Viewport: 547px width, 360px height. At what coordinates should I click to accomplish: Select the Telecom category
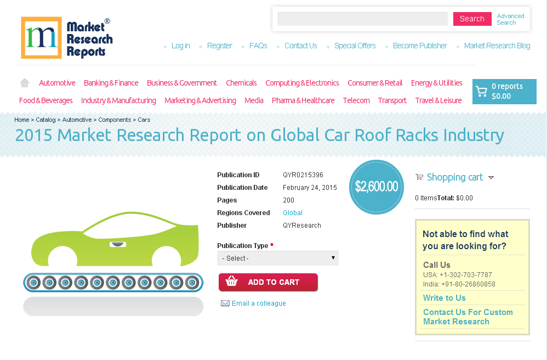pos(356,100)
